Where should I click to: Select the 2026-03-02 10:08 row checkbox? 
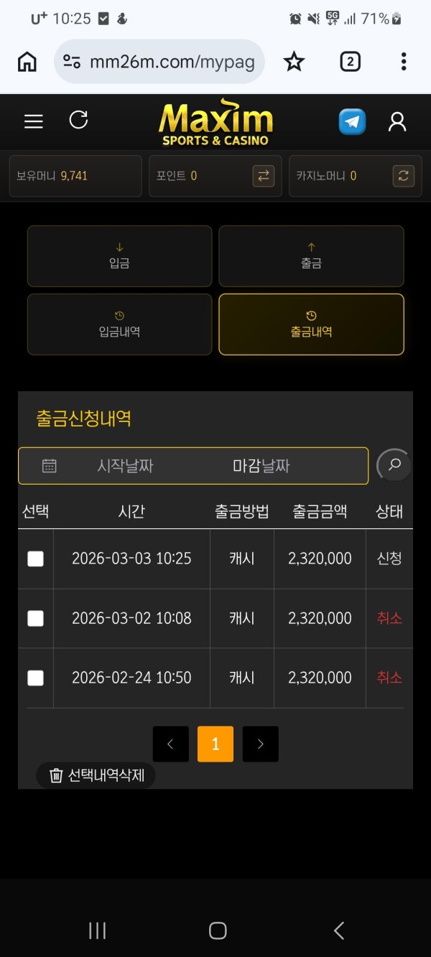(x=35, y=618)
